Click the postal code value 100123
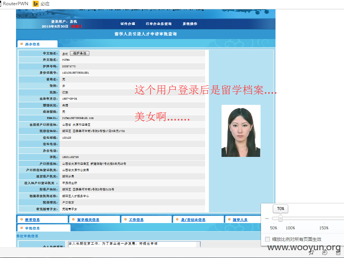 tap(67, 138)
